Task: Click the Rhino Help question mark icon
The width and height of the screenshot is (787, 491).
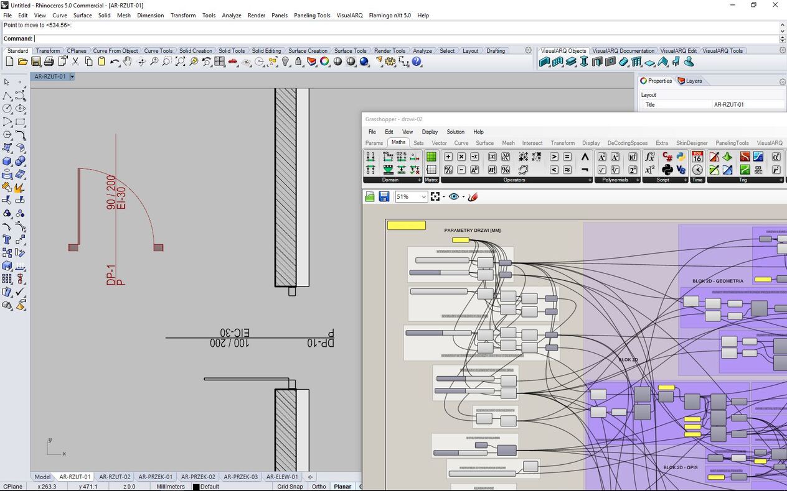Action: click(417, 62)
